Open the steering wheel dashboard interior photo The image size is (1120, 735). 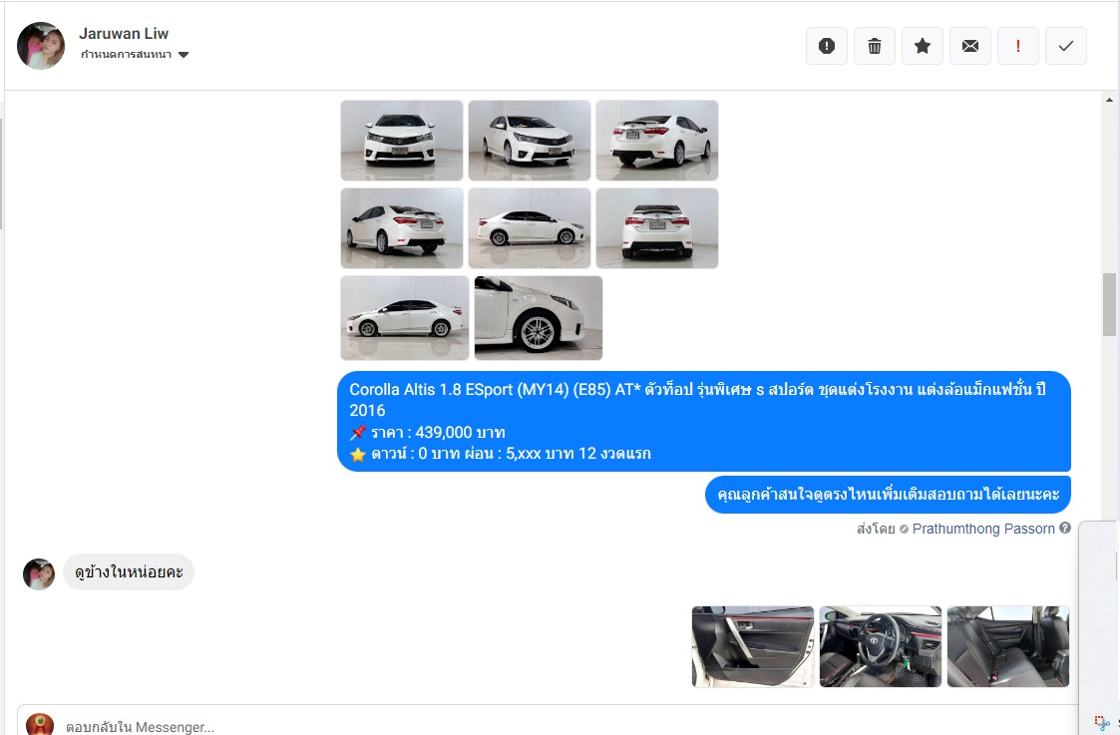click(880, 646)
